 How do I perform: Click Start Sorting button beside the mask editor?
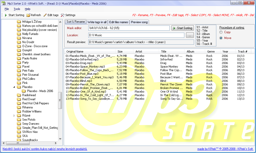pos(183,28)
